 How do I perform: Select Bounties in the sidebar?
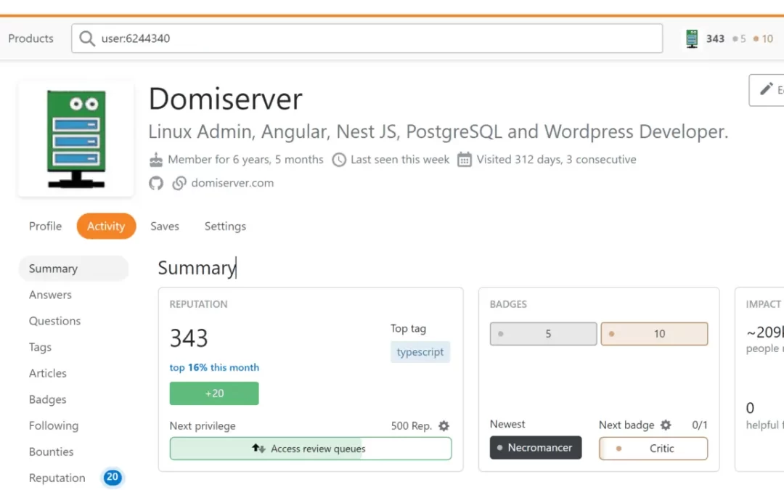point(51,452)
